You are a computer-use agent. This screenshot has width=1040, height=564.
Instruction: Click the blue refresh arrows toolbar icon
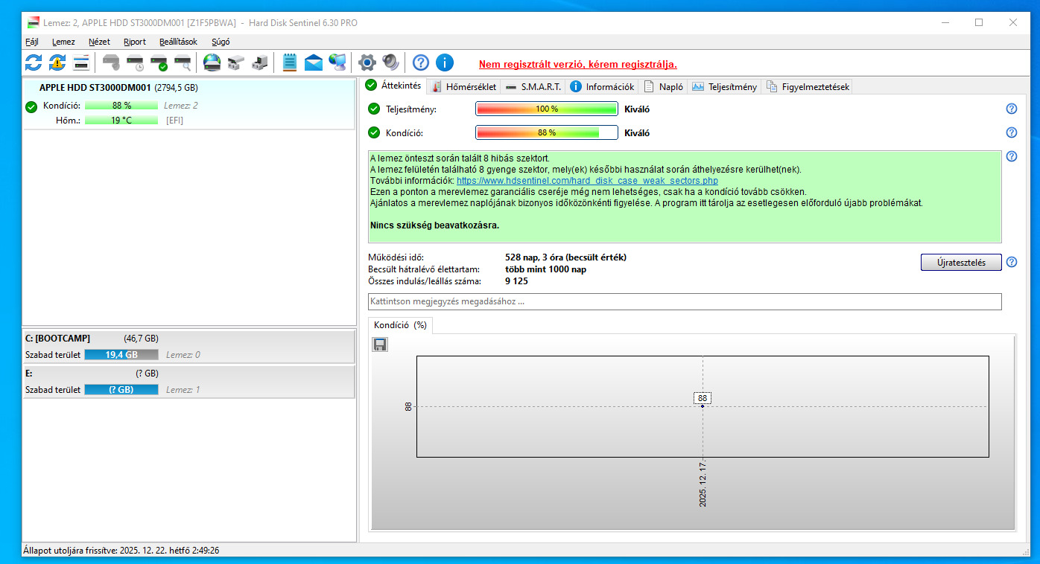(x=34, y=63)
